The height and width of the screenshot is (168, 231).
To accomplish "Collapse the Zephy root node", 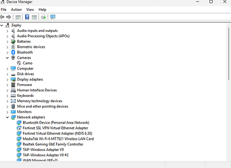I will pos(2,26).
